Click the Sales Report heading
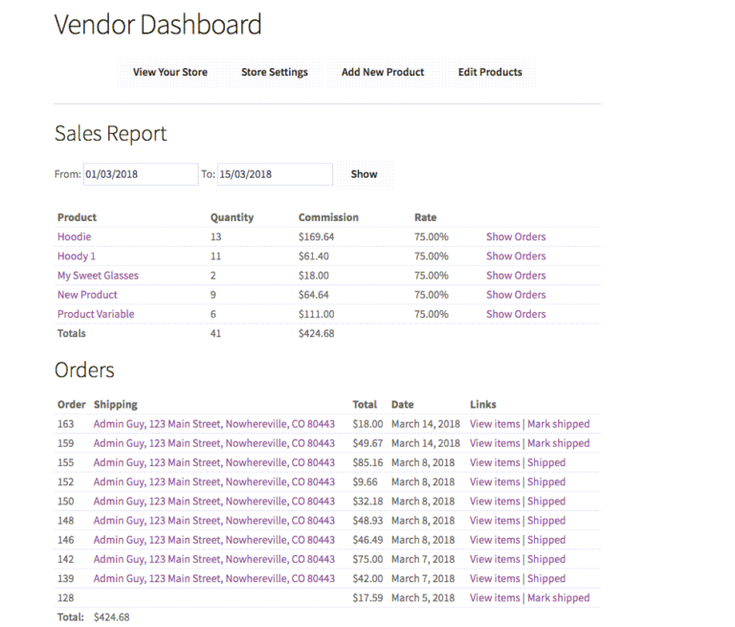The height and width of the screenshot is (627, 735). coord(111,134)
